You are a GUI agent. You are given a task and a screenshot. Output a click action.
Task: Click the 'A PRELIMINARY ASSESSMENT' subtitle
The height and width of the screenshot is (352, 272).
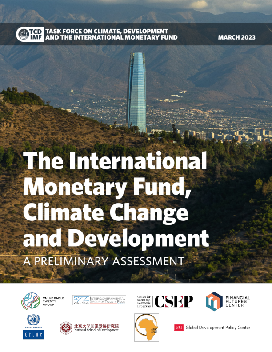103,261
